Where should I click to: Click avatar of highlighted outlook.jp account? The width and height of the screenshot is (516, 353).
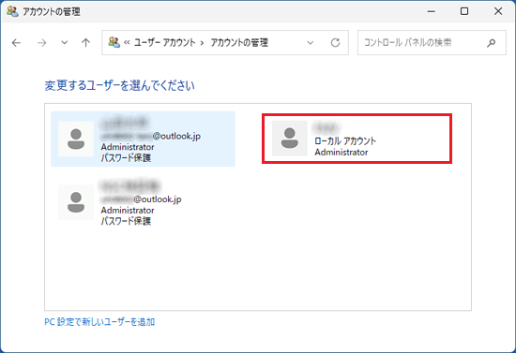76,139
